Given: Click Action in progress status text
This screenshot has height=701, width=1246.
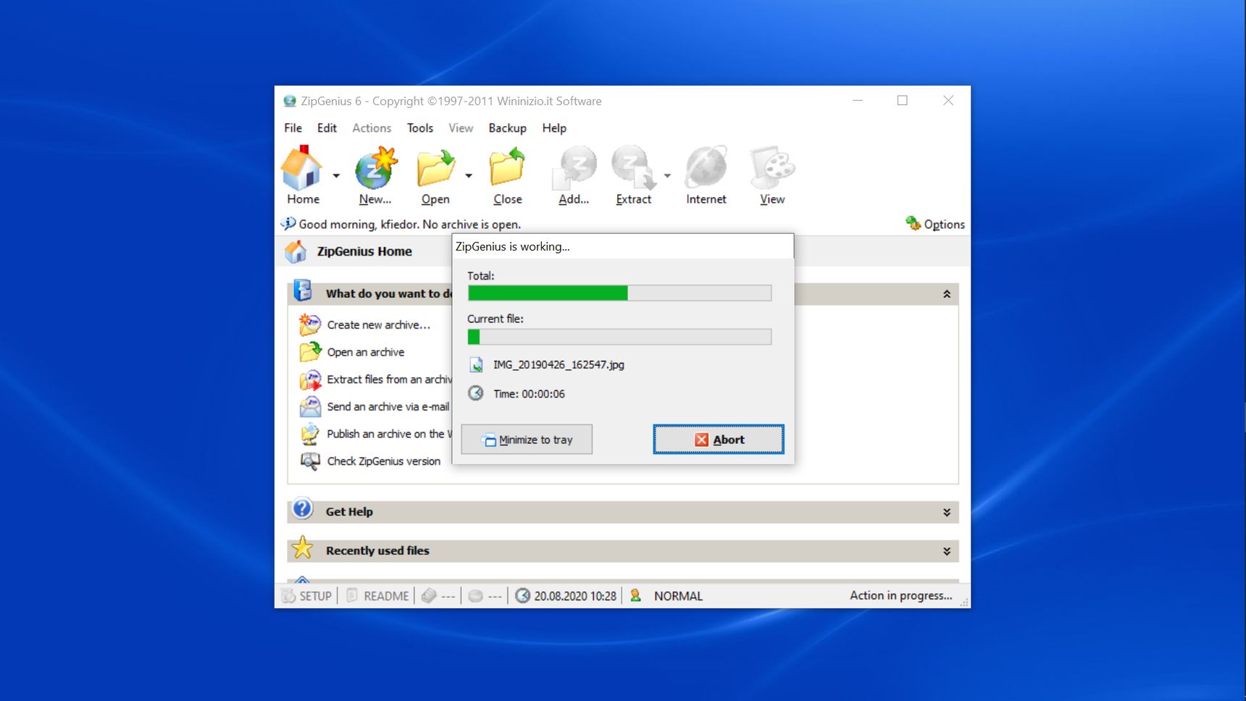Looking at the screenshot, I should 900,595.
